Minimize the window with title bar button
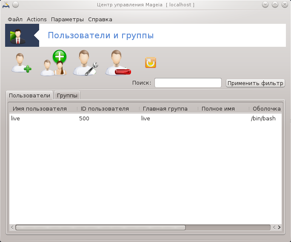 pos(265,5)
